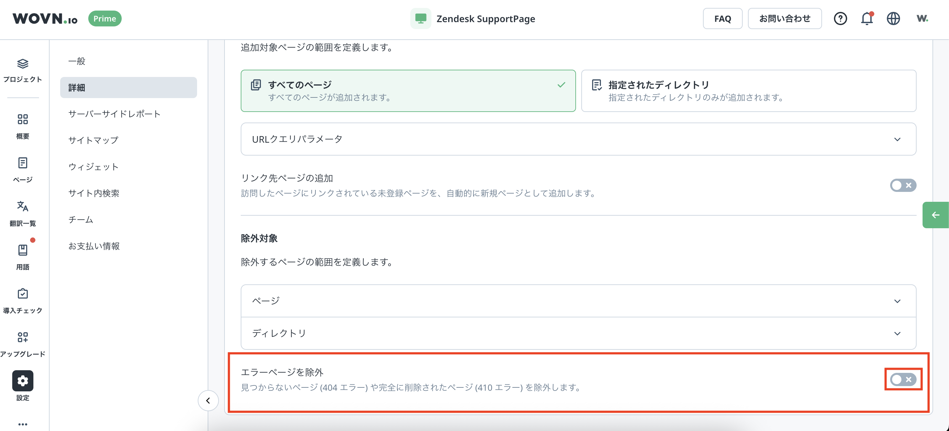Select ウィジェット in settings menu
This screenshot has height=431, width=949.
click(x=93, y=166)
